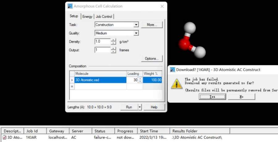This screenshot has height=142, width=278.
Task: Switch to the Energy tab
Action: click(87, 16)
